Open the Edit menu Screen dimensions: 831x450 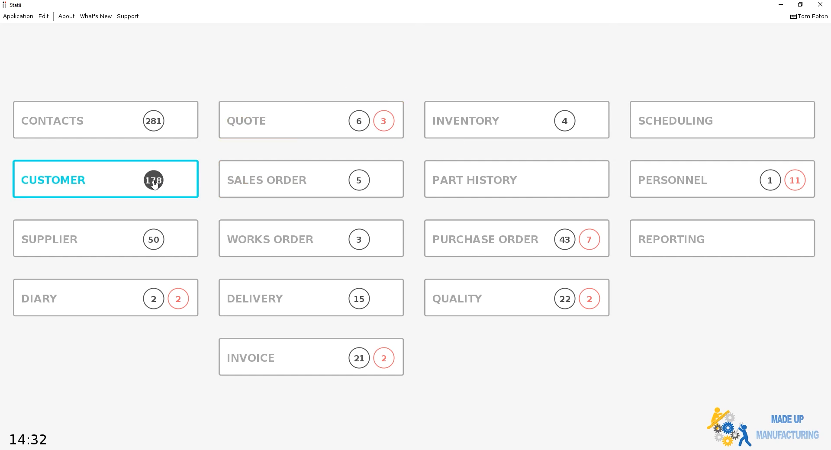pos(43,16)
